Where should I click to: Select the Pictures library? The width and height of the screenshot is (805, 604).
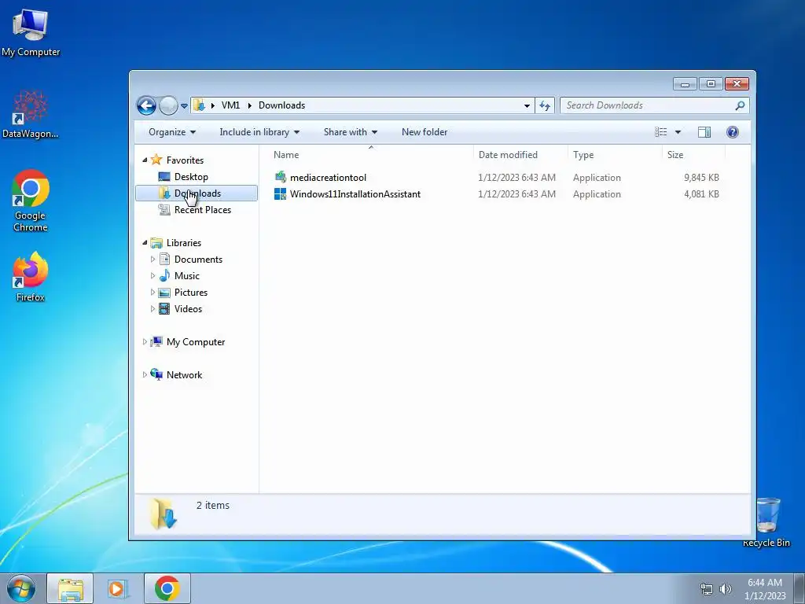tap(191, 293)
